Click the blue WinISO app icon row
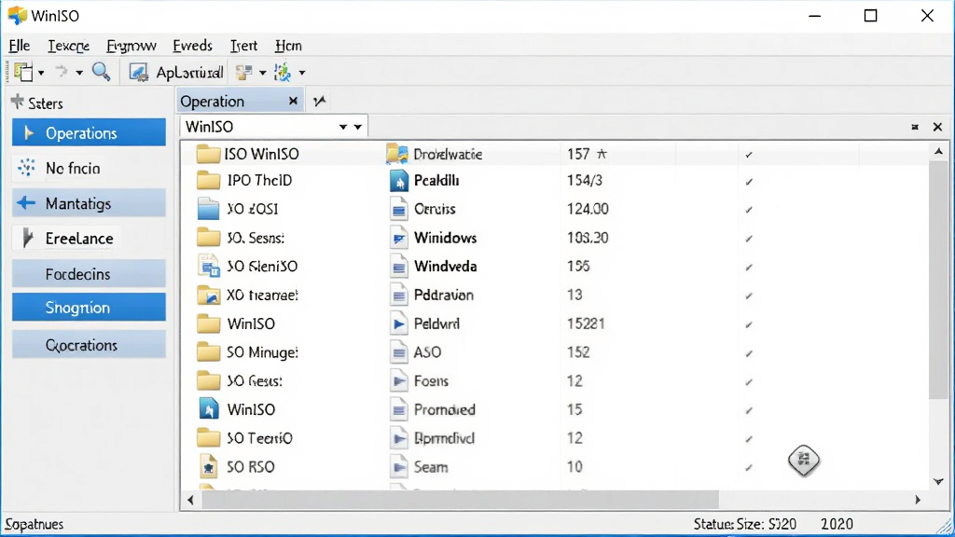This screenshot has height=537, width=955. click(208, 409)
